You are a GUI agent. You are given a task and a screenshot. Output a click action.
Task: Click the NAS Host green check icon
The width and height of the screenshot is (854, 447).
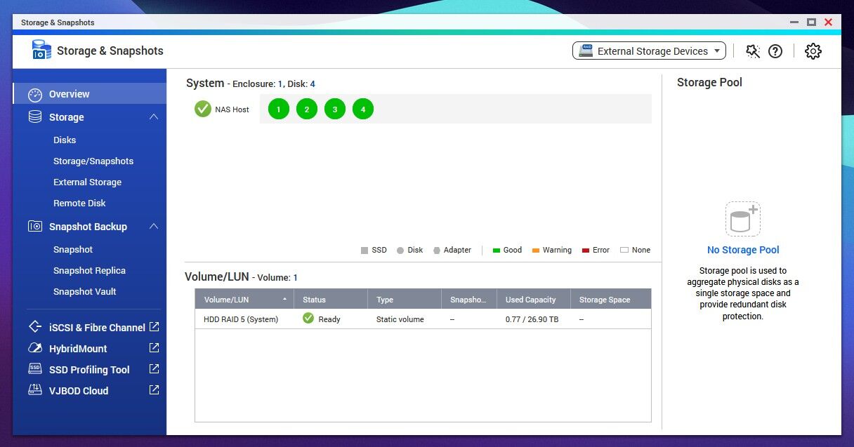pos(203,109)
